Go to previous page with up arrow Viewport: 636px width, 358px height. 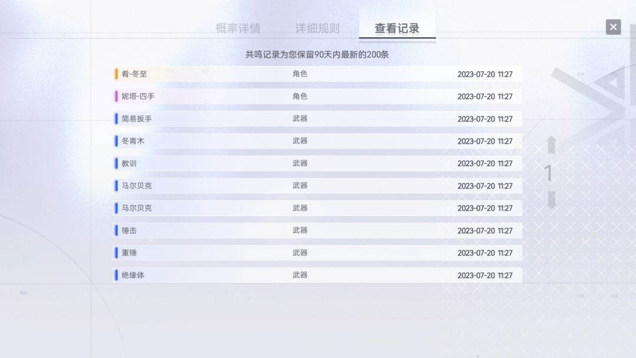[551, 145]
